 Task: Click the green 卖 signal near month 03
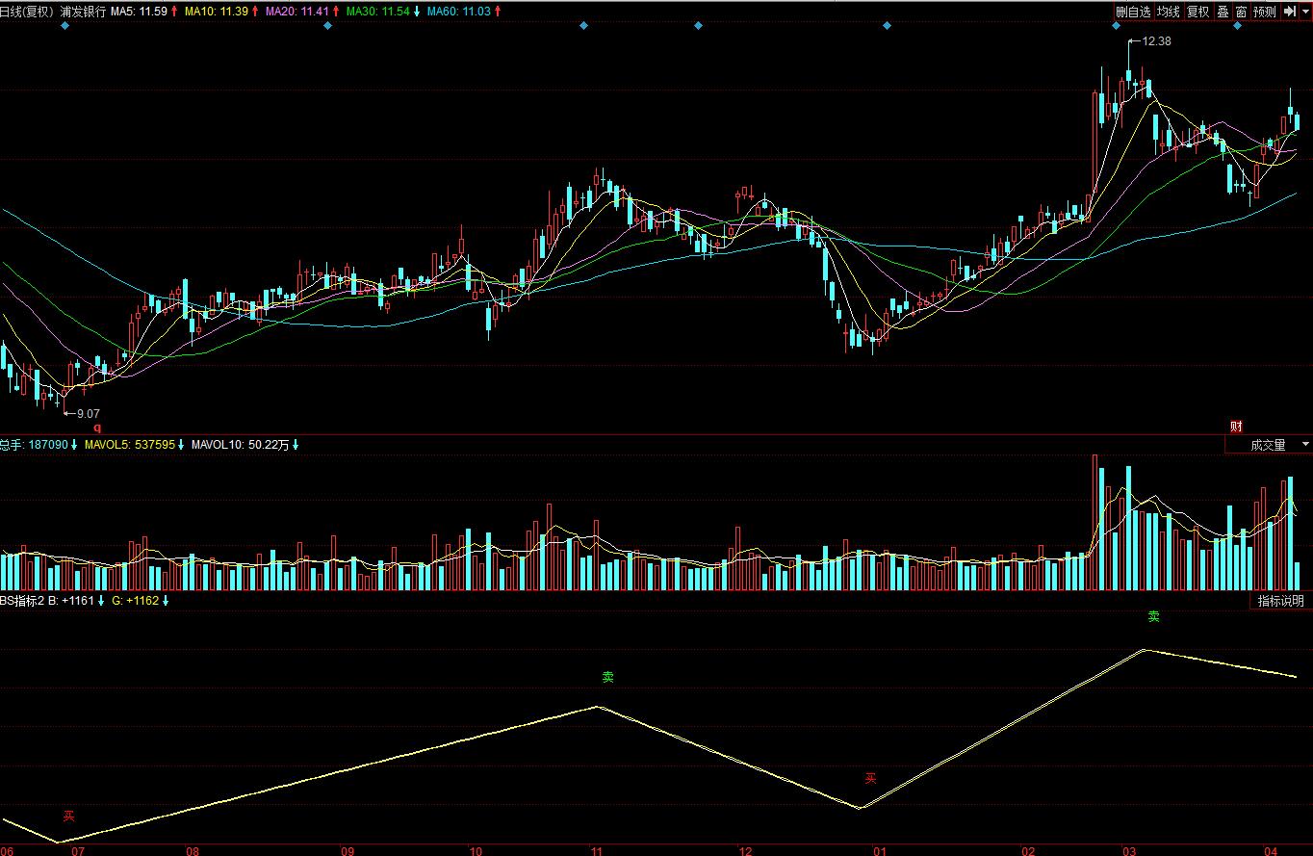pyautogui.click(x=1154, y=616)
